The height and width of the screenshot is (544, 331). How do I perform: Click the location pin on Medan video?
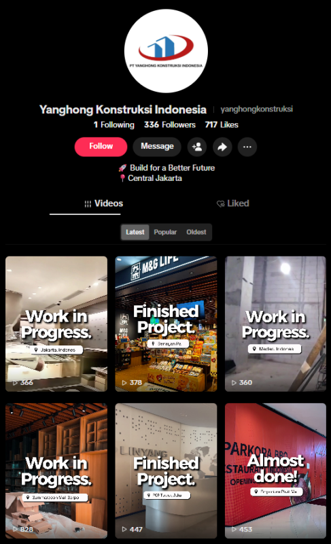click(254, 349)
